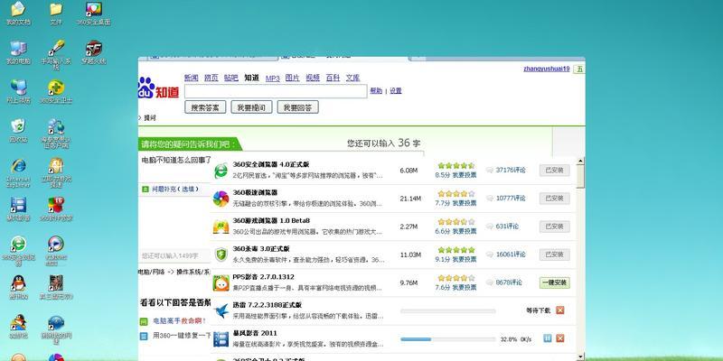Click 已安装 button for 360安全浏览器 4.0

coord(555,171)
